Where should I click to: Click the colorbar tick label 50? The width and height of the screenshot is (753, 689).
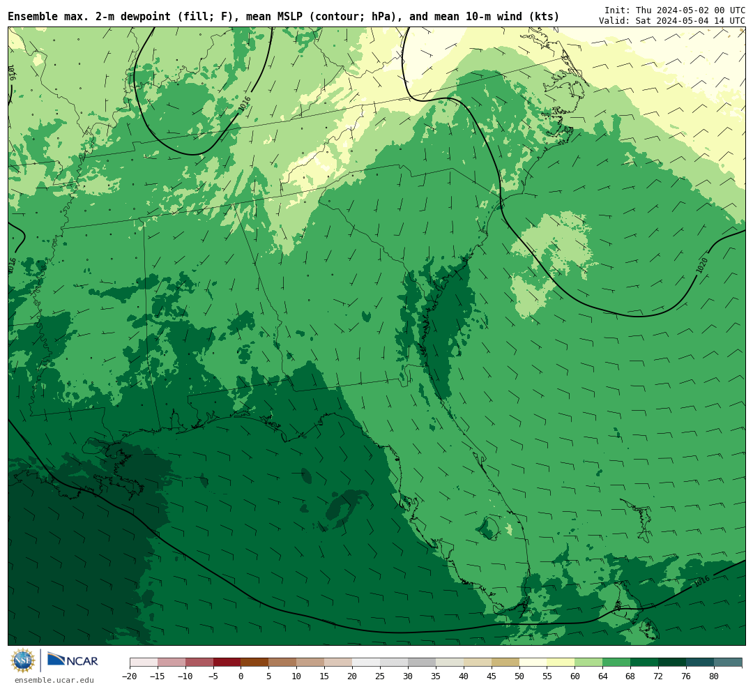point(519,676)
